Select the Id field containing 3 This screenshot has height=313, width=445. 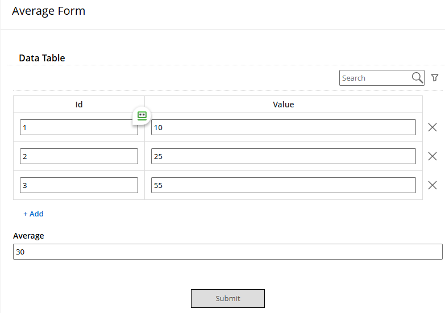pyautogui.click(x=79, y=185)
